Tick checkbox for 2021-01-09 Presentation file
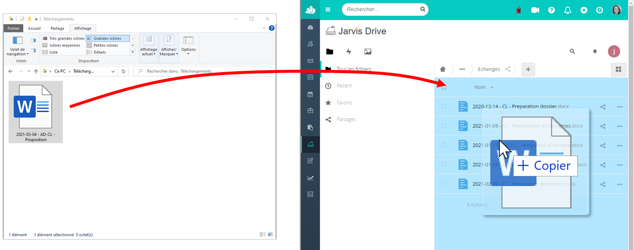The height and width of the screenshot is (250, 634). point(444,125)
